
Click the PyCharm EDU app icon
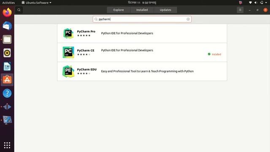pyautogui.click(x=68, y=71)
